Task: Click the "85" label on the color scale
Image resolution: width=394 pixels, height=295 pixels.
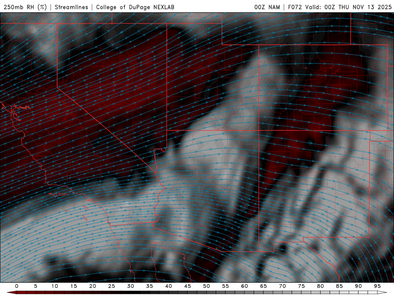Action: (x=339, y=286)
